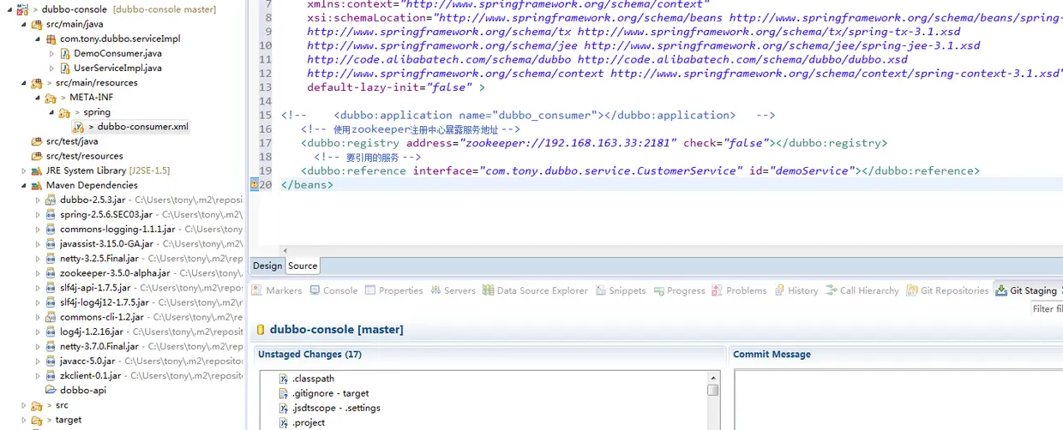The width and height of the screenshot is (1063, 430).
Task: Click the Call Hierarchy view icon
Action: [x=831, y=290]
